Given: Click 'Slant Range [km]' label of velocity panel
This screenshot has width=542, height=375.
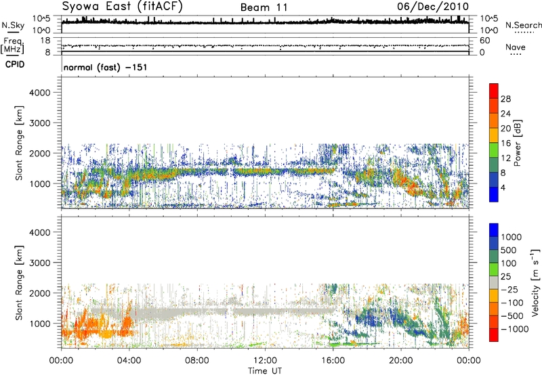Looking at the screenshot, I should 19,283.
